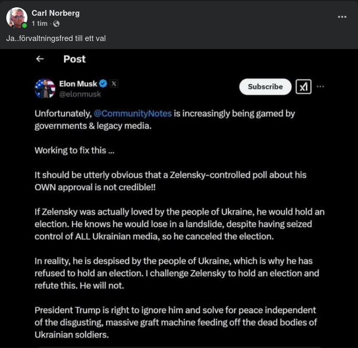Screen dimensions: 358x348
Task: Click the 'Working to fix this ...' line
Action: coord(74,150)
